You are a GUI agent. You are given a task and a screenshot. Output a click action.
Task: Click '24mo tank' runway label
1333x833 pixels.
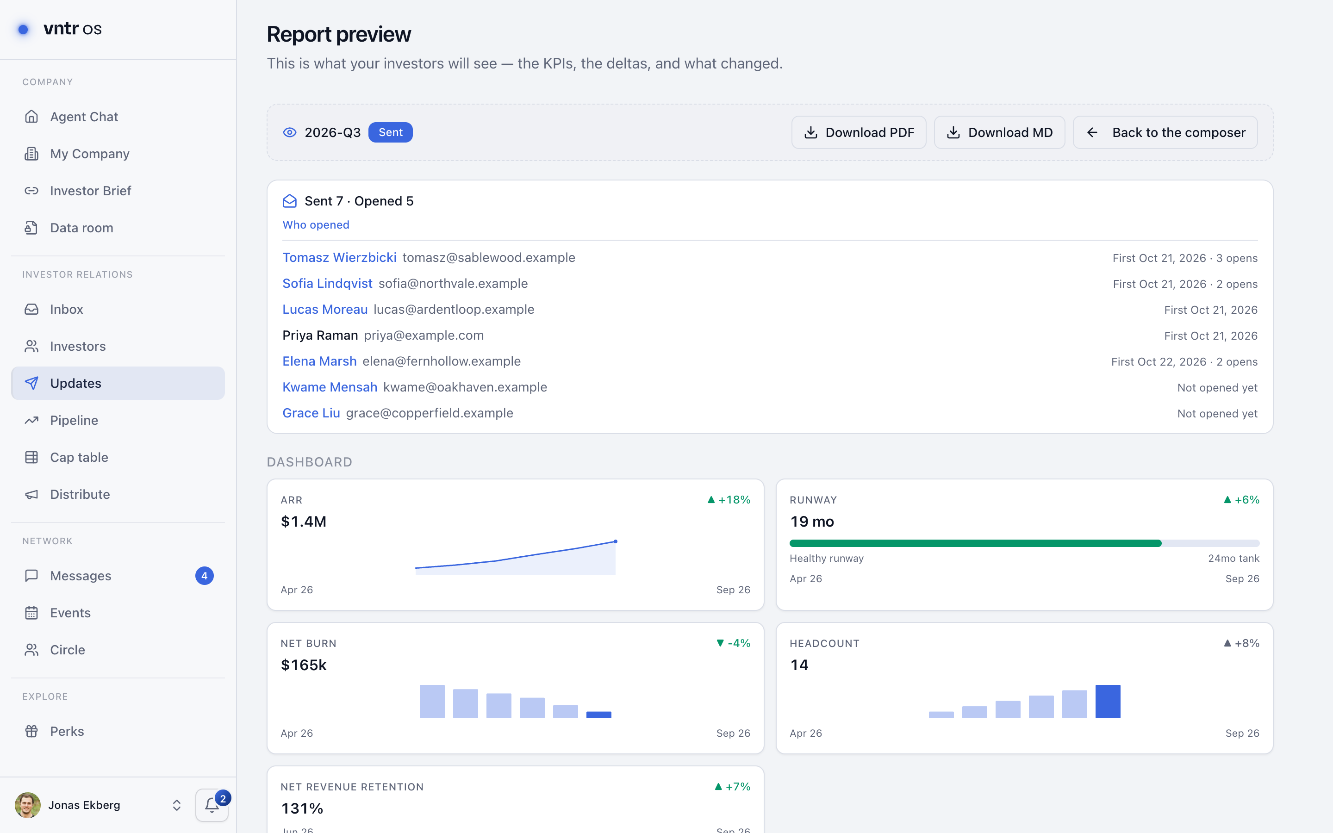click(x=1233, y=558)
